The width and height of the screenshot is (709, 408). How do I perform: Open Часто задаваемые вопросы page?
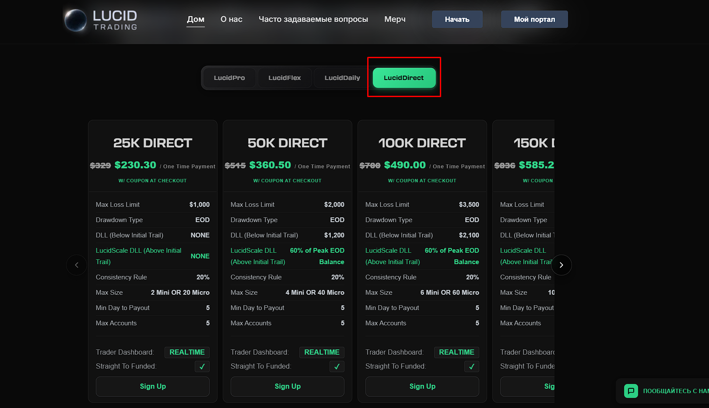click(x=313, y=19)
